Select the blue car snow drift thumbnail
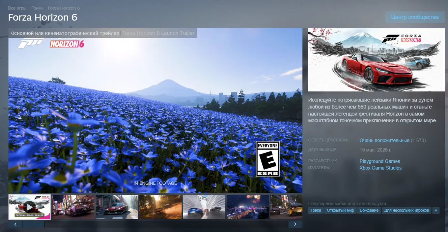The image size is (448, 232). (204, 207)
